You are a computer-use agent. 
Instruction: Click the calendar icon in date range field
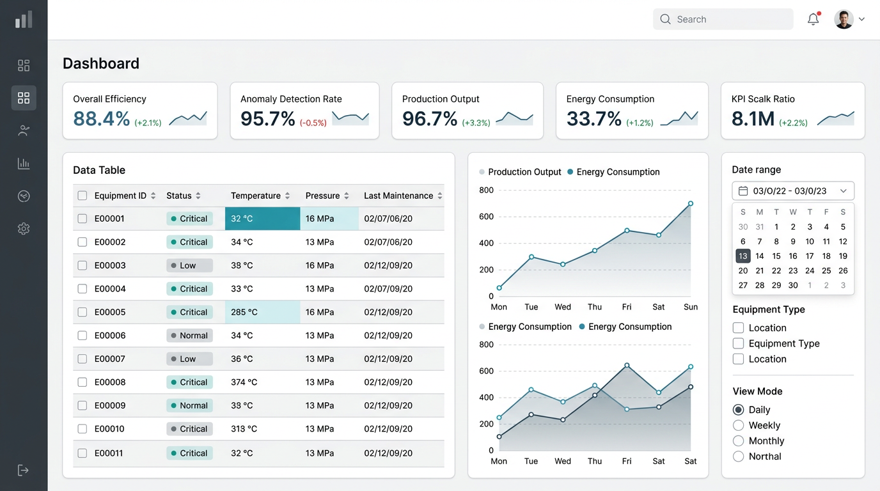click(x=743, y=191)
